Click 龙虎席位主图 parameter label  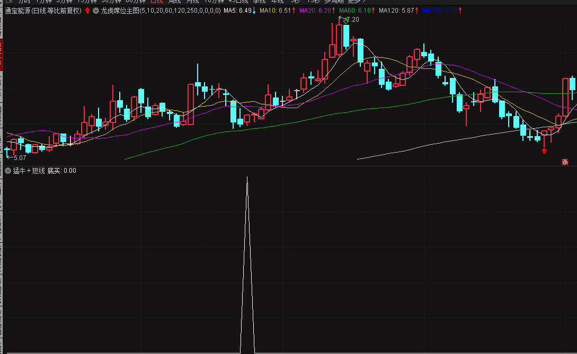tap(161, 11)
